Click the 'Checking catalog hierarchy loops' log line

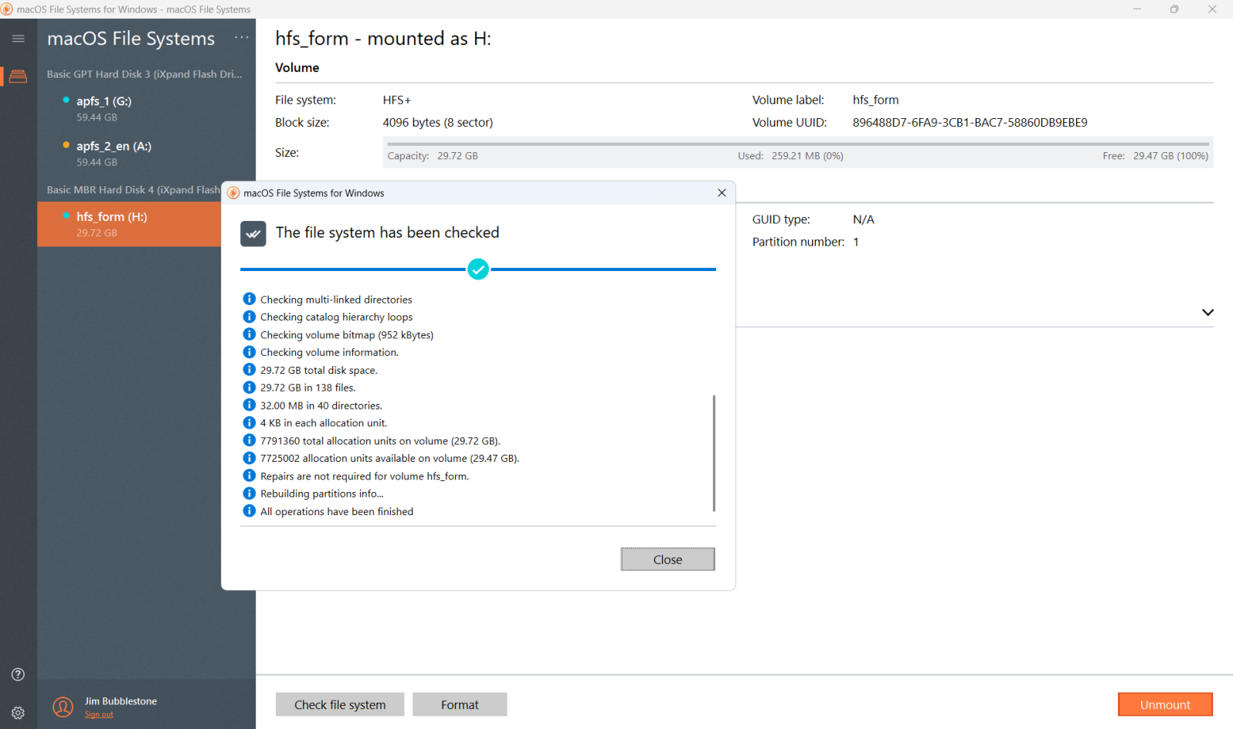tap(336, 317)
